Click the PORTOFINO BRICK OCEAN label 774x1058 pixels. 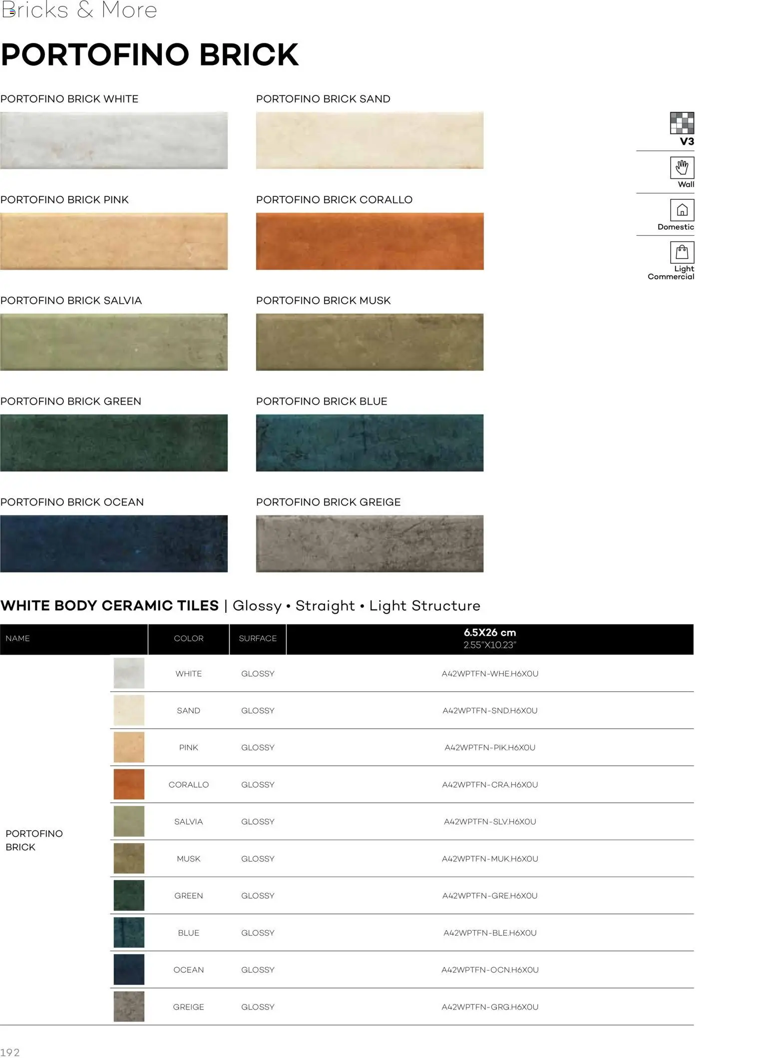(x=72, y=502)
